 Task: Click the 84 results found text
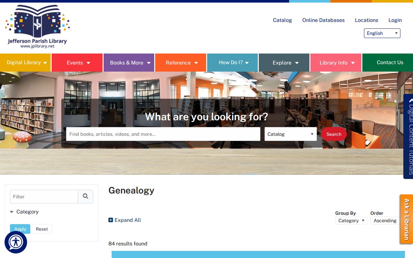click(128, 243)
